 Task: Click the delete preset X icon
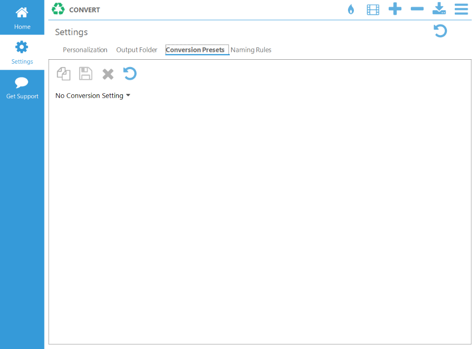pyautogui.click(x=108, y=74)
